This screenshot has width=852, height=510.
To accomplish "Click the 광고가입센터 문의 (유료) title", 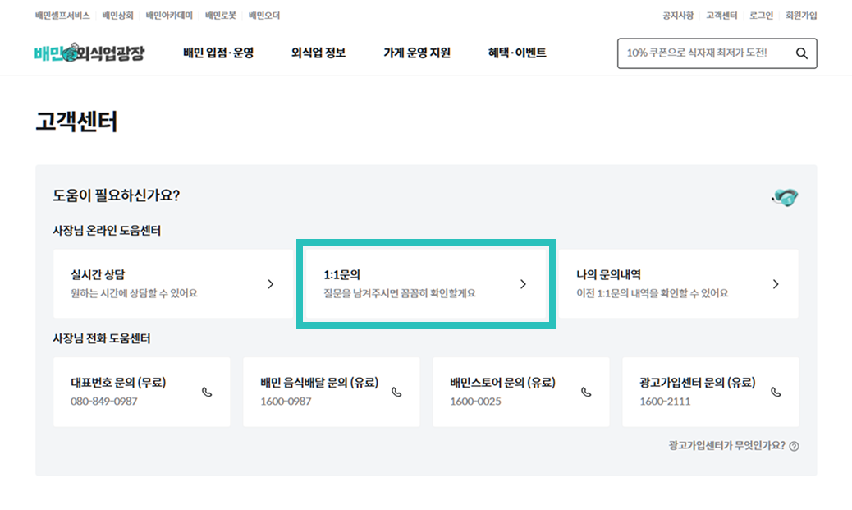I will 698,382.
